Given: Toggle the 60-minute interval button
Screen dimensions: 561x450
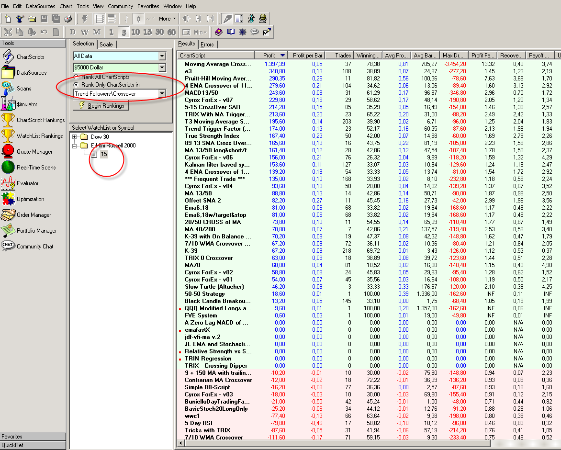Looking at the screenshot, I should (172, 32).
